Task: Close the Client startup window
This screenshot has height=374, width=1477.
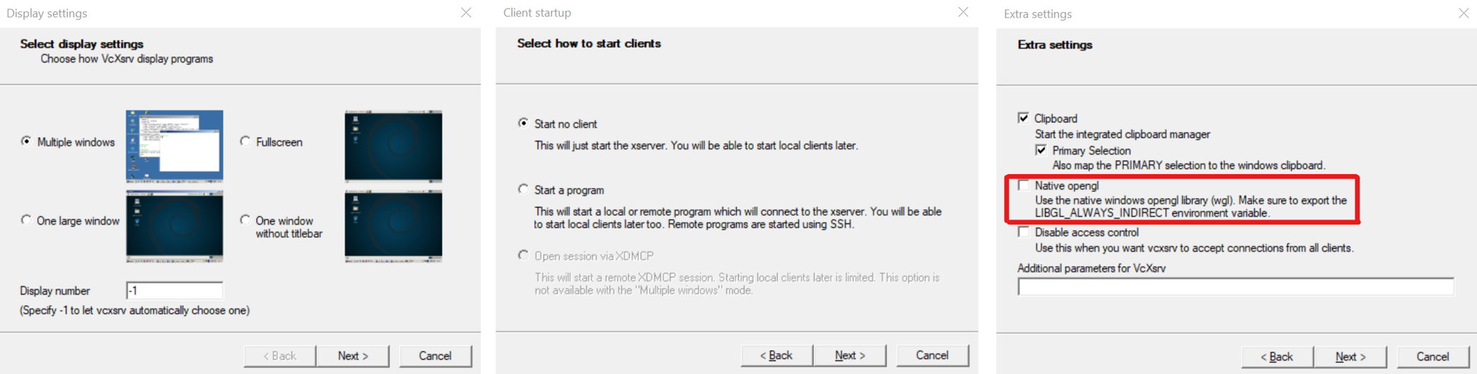Action: tap(963, 12)
